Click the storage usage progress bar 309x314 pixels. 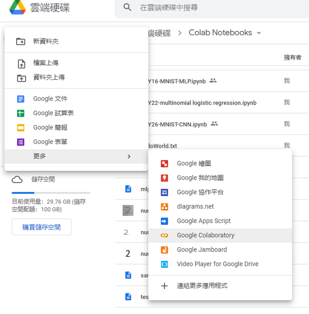[x=51, y=193]
